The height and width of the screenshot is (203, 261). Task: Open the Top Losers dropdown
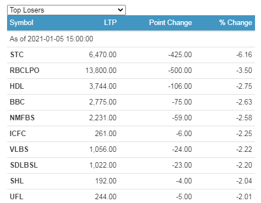pos(66,10)
